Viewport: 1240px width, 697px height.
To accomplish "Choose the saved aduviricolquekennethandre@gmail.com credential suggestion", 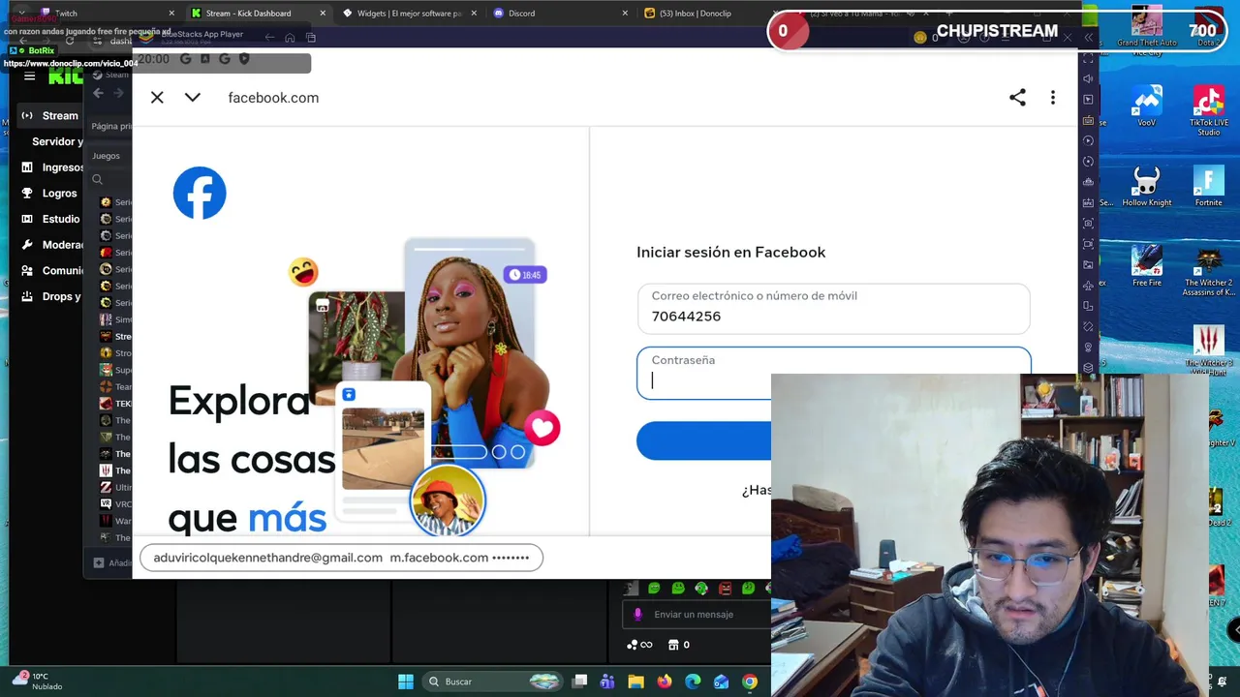I will (341, 558).
